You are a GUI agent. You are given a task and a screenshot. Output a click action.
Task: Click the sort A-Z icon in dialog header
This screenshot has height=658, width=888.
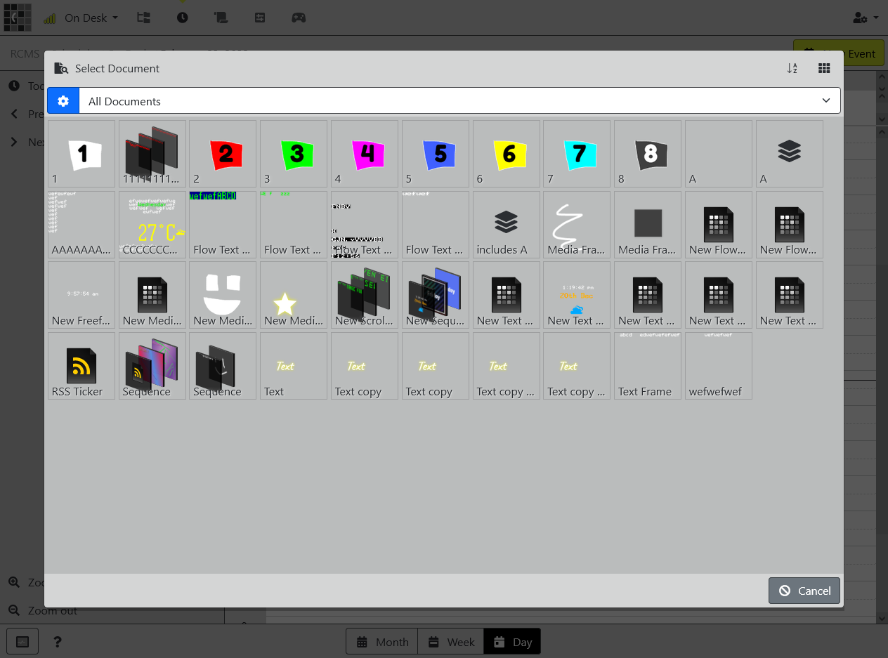click(x=792, y=68)
